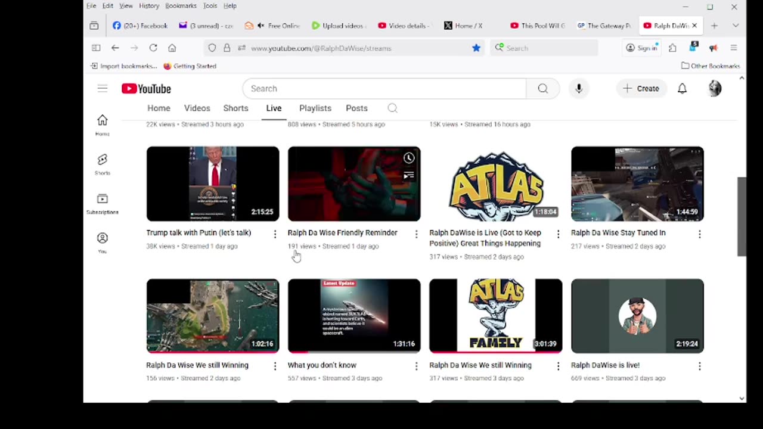The height and width of the screenshot is (429, 763).
Task: View site security padlock information
Action: [x=227, y=48]
